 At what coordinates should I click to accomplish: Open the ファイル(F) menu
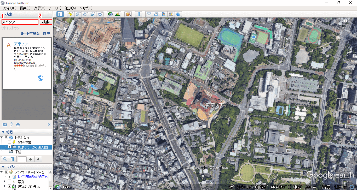[9, 8]
